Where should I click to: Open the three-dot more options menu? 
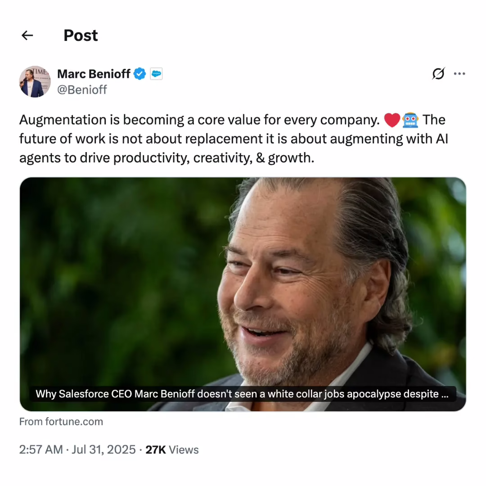click(459, 74)
